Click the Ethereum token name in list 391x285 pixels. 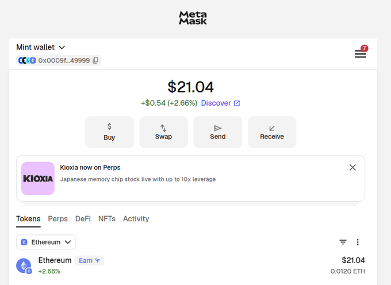[55, 260]
